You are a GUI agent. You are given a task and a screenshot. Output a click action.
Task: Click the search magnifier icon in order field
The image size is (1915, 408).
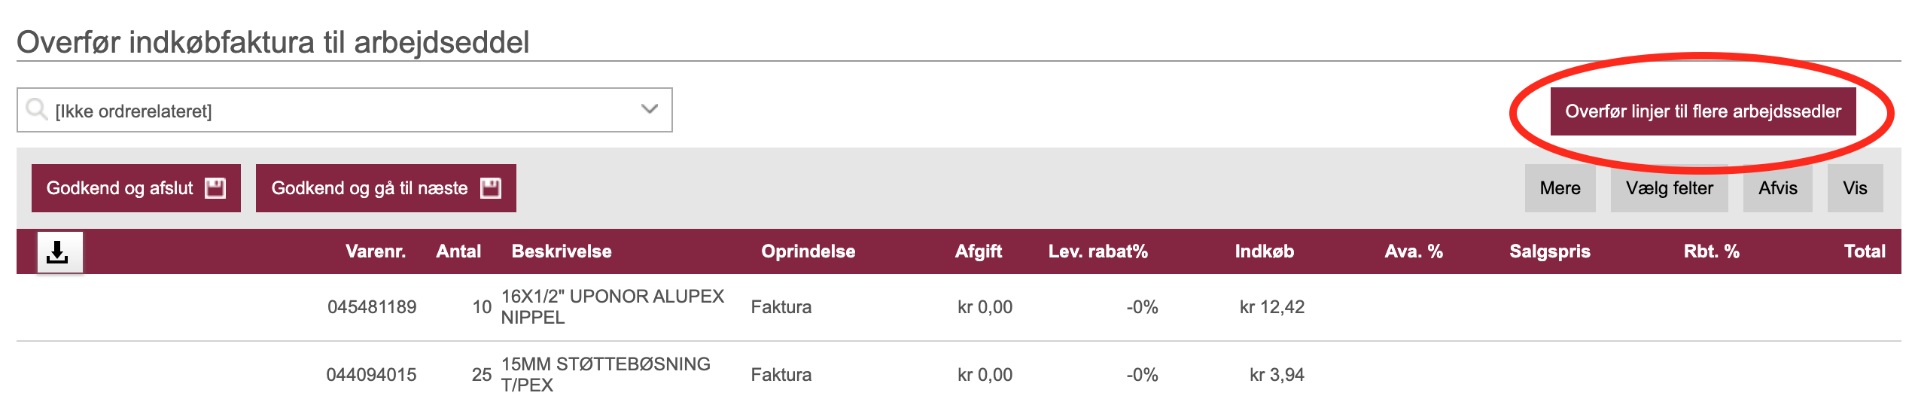click(x=37, y=110)
